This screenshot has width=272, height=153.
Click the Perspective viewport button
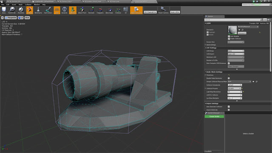click(11, 18)
